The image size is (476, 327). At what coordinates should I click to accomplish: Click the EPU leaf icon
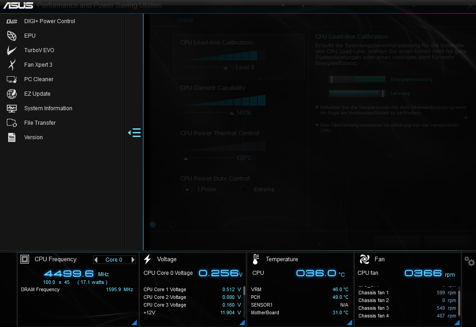point(12,36)
